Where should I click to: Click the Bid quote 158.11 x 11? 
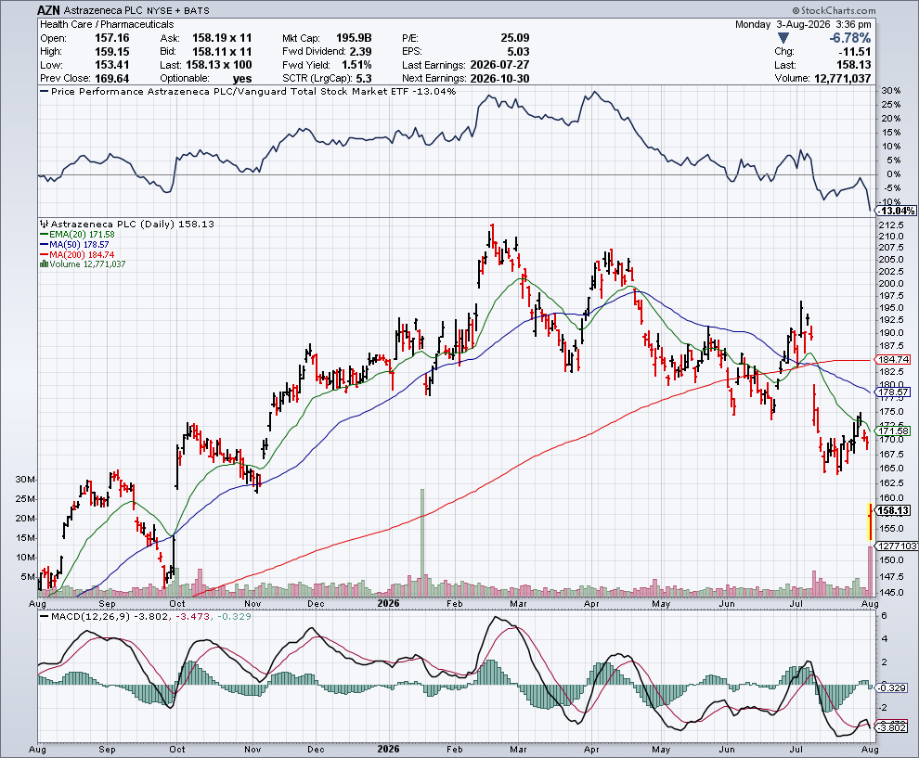pyautogui.click(x=222, y=52)
